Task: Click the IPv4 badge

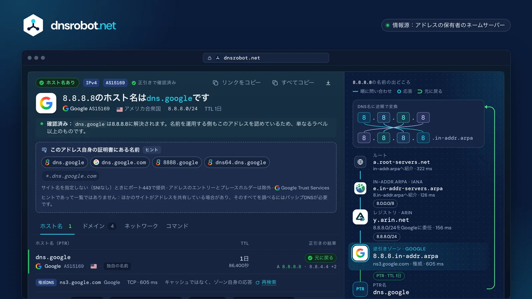Action: click(91, 83)
